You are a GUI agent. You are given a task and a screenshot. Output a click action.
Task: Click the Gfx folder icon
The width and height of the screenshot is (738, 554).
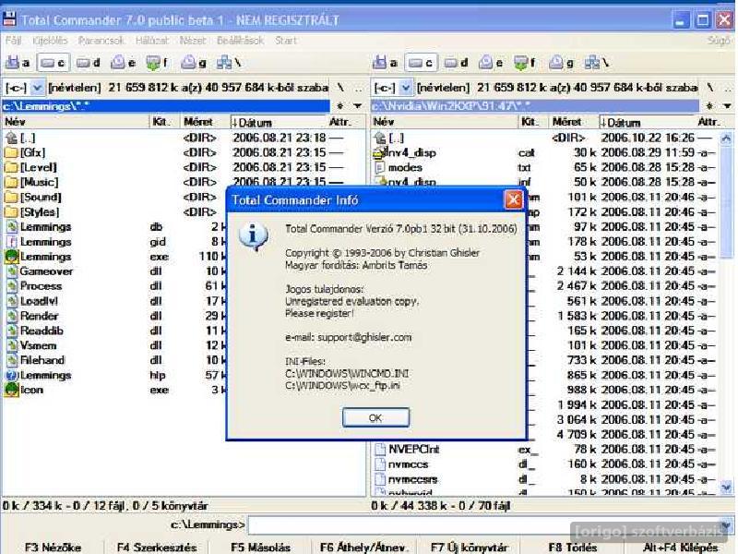(11, 152)
